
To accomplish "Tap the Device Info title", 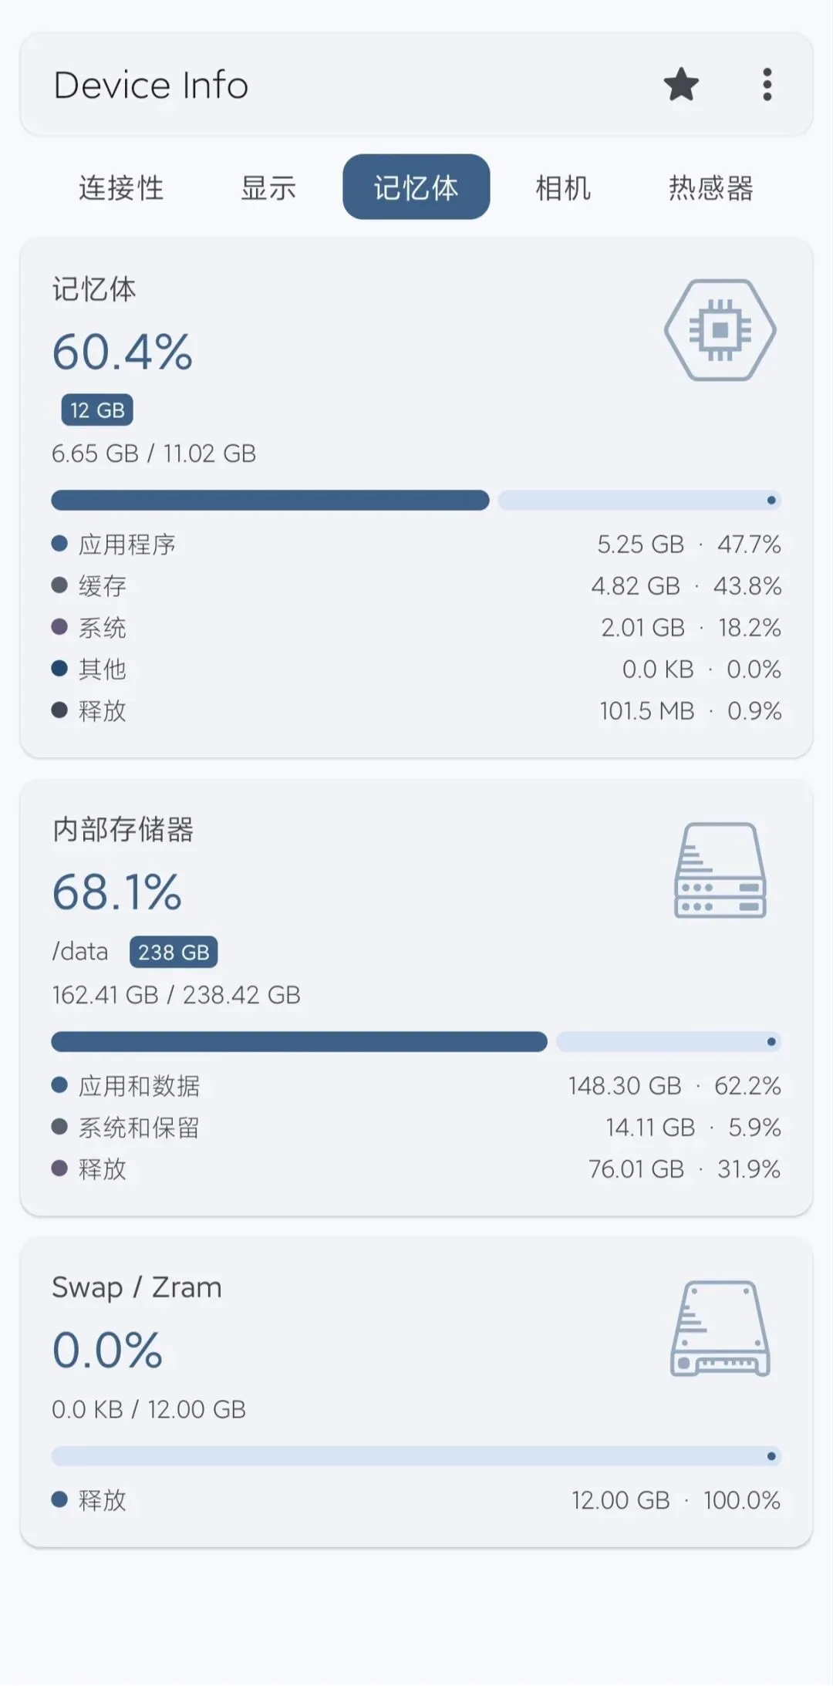I will pyautogui.click(x=151, y=85).
